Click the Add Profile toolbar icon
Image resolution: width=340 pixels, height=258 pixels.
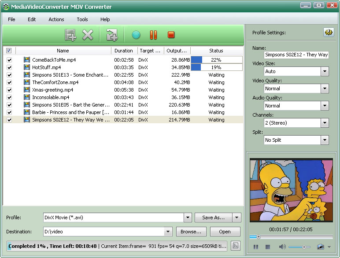tap(112, 35)
